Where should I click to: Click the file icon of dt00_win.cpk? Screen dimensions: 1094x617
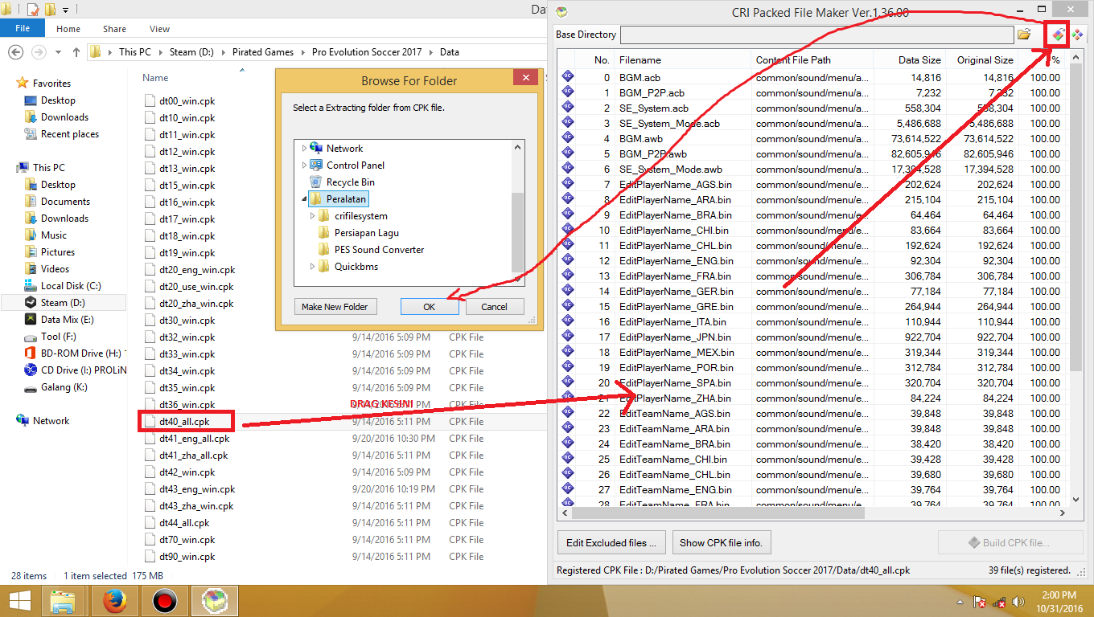coord(150,101)
